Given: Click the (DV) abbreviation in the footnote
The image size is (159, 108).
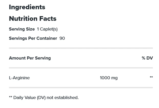Looking at the screenshot, I should (41, 97).
